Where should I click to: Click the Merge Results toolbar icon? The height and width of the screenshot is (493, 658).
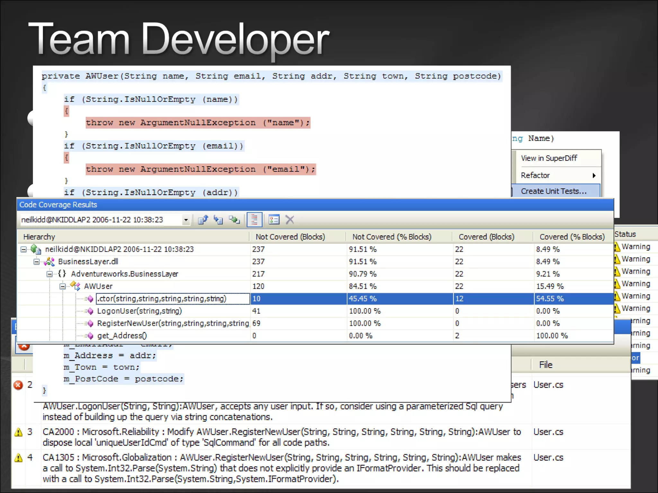(x=234, y=220)
